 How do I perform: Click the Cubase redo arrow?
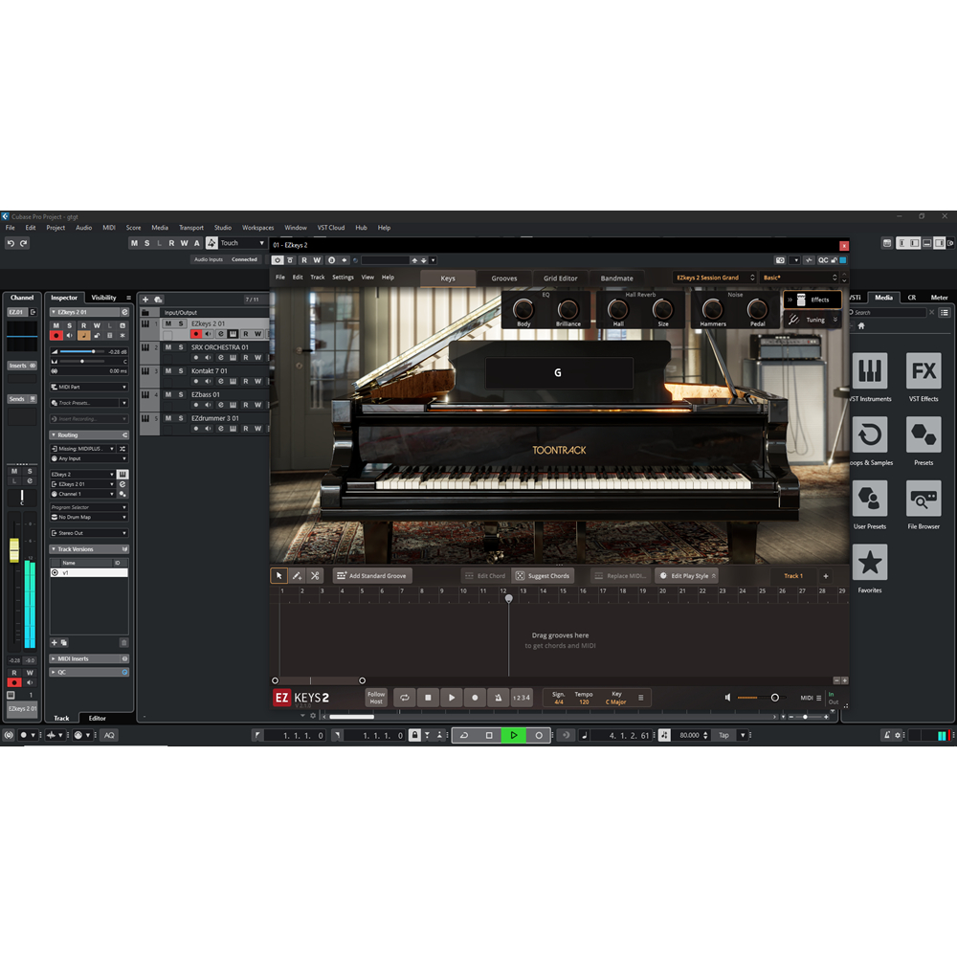point(24,243)
